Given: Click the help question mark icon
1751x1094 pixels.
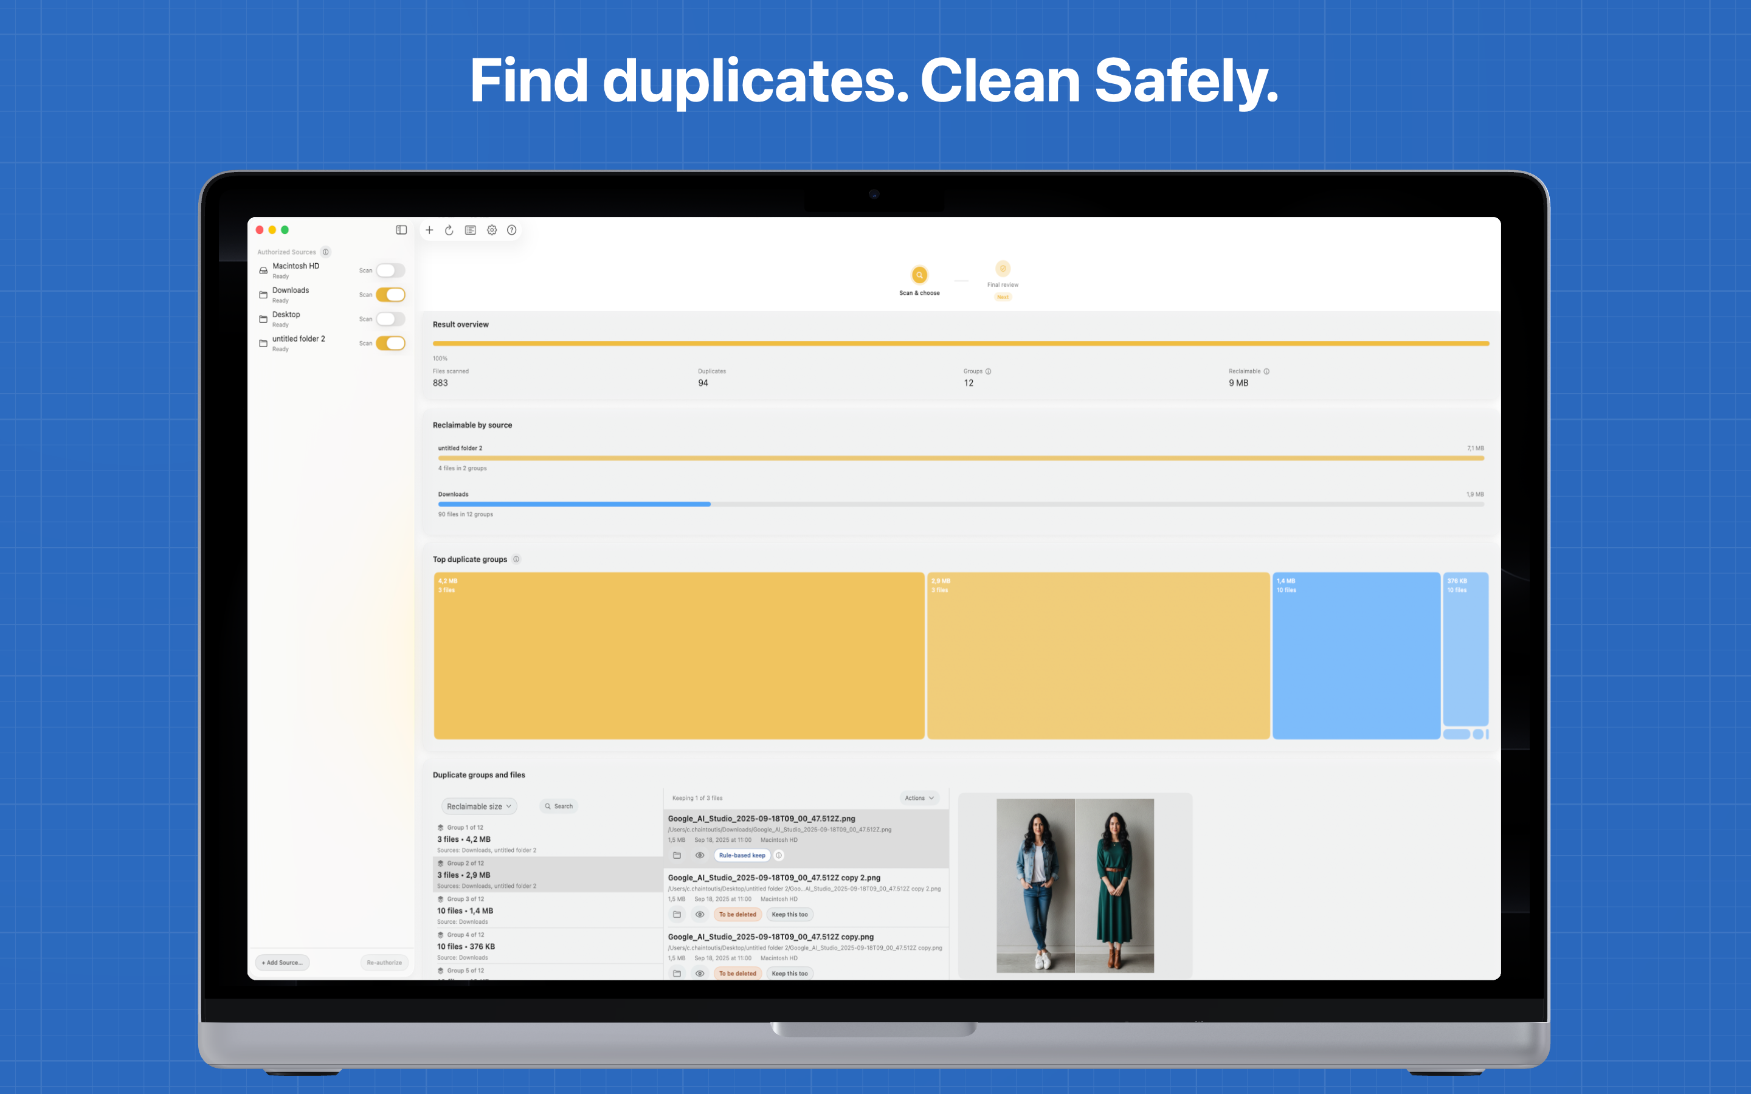Looking at the screenshot, I should 511,230.
